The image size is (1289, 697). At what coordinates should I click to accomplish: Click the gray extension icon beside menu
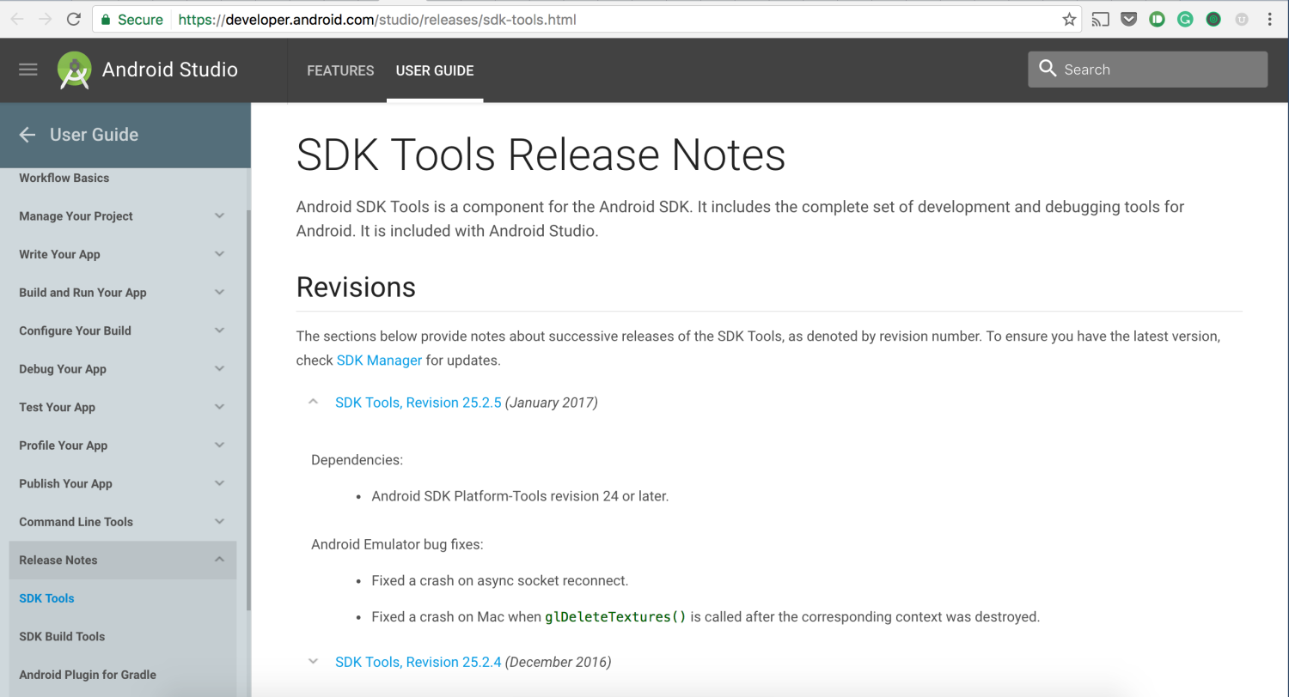pyautogui.click(x=1242, y=19)
